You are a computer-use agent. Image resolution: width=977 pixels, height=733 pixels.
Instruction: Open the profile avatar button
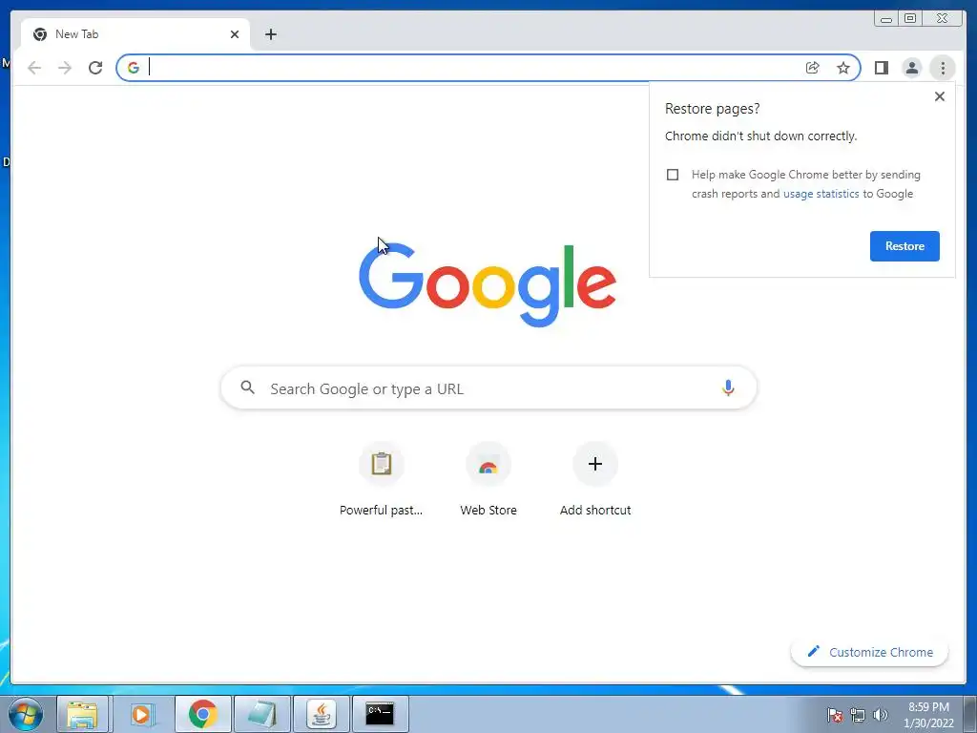point(911,68)
